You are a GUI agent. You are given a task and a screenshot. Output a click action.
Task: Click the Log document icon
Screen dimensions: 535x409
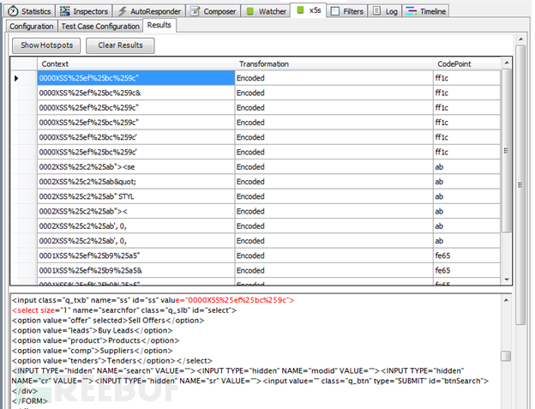pyautogui.click(x=376, y=11)
